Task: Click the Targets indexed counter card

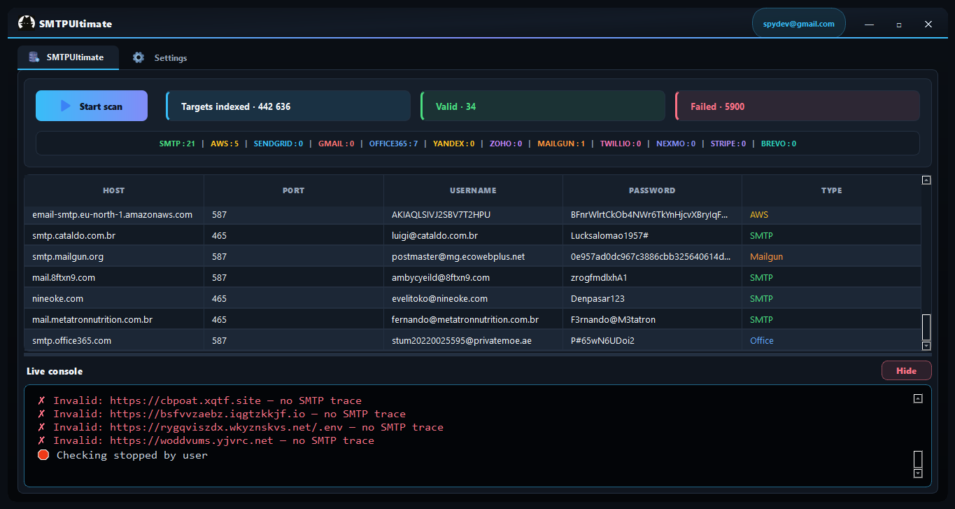Action: tap(288, 106)
